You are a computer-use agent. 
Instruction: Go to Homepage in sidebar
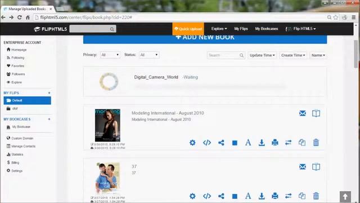pos(16,50)
